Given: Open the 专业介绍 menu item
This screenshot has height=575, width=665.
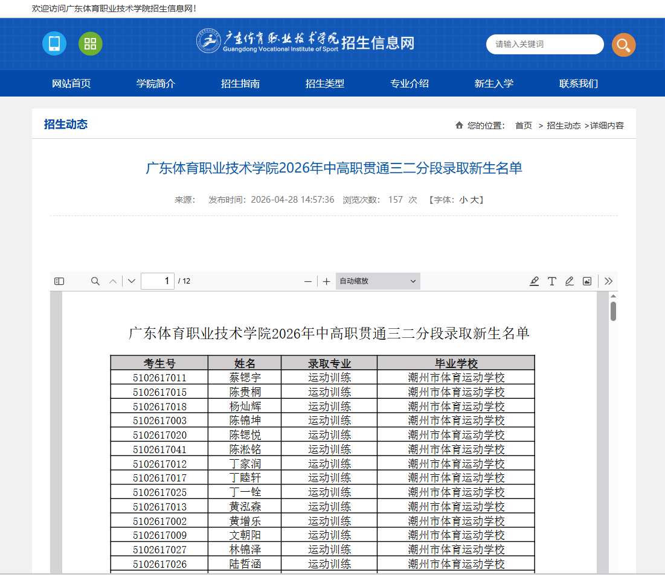Looking at the screenshot, I should click(410, 83).
